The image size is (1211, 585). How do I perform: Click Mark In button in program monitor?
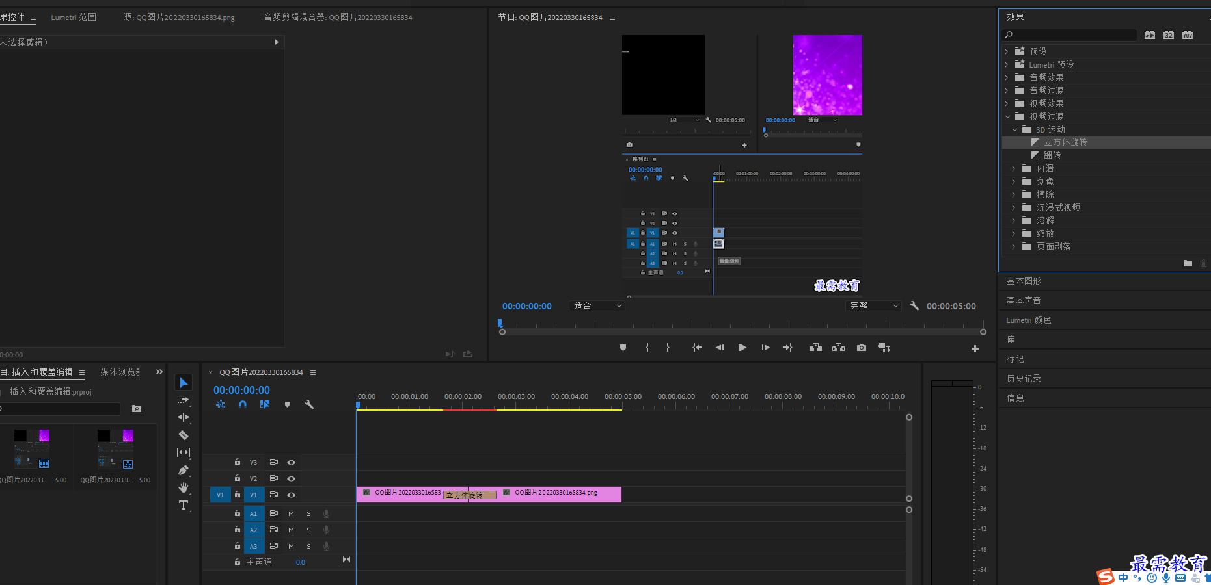click(x=647, y=348)
